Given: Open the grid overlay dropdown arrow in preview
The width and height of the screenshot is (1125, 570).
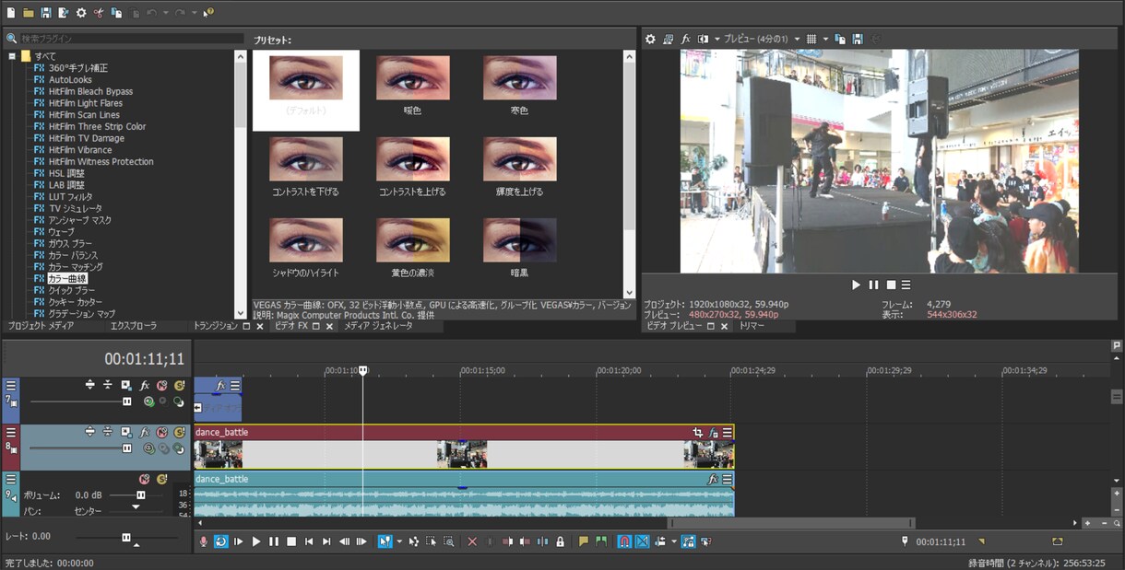Looking at the screenshot, I should [x=825, y=40].
